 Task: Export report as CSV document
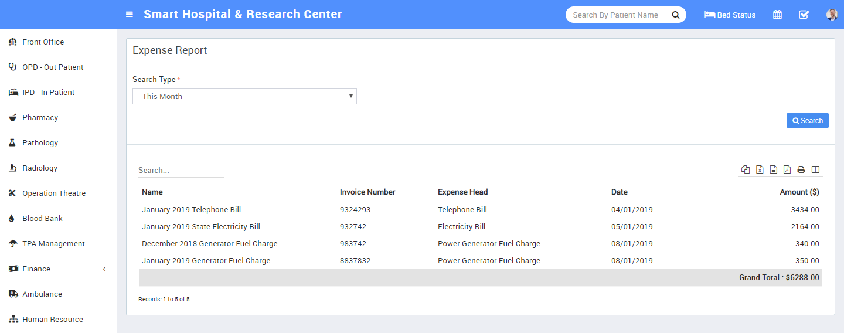click(774, 169)
